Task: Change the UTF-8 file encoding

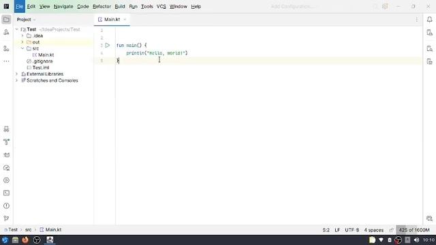Action: coord(352,230)
